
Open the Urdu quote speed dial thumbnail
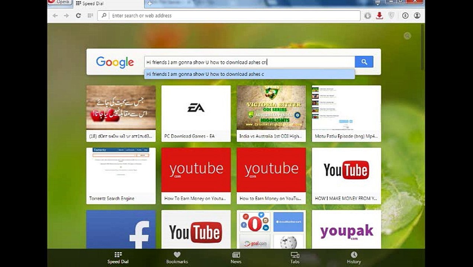pos(121,108)
